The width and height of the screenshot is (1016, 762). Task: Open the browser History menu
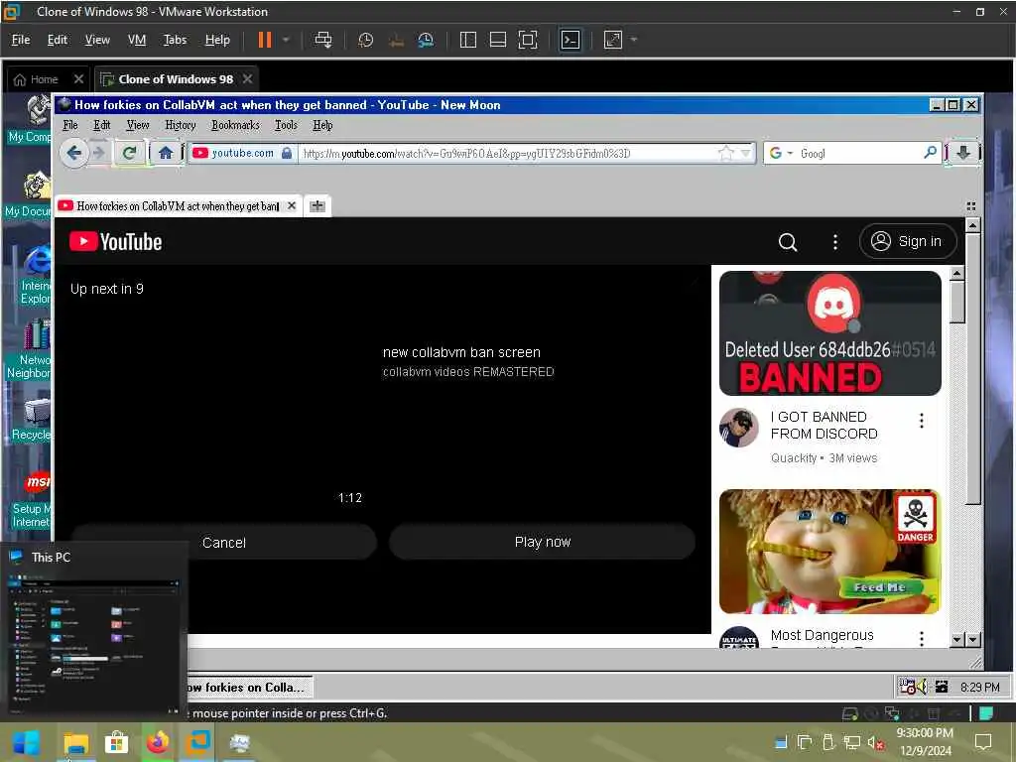[x=181, y=125]
